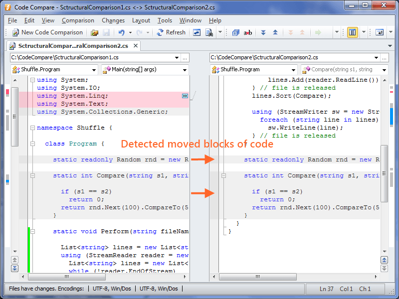Viewport: 399px width, 299px height.
Task: Click the structure comparison icon
Action: (x=235, y=33)
